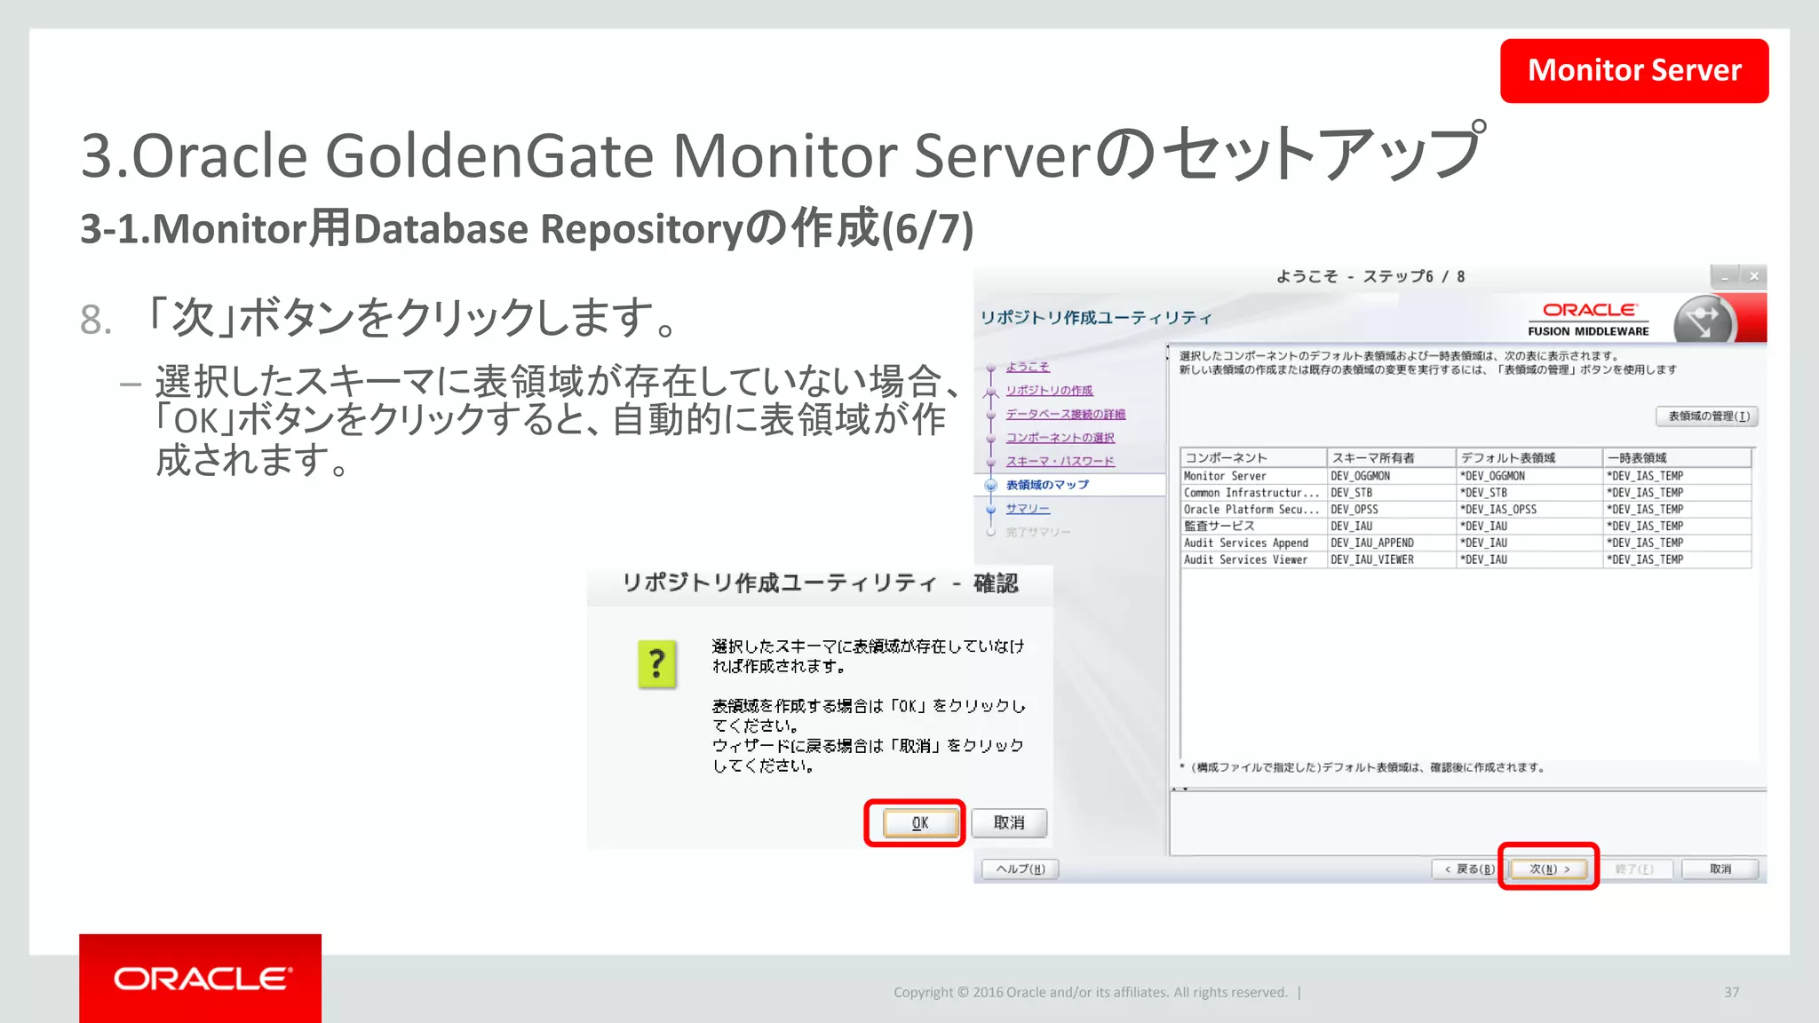The image size is (1819, 1023).
Task: Open *DEV_STB default tablespace dropdown cell
Action: (x=1529, y=493)
